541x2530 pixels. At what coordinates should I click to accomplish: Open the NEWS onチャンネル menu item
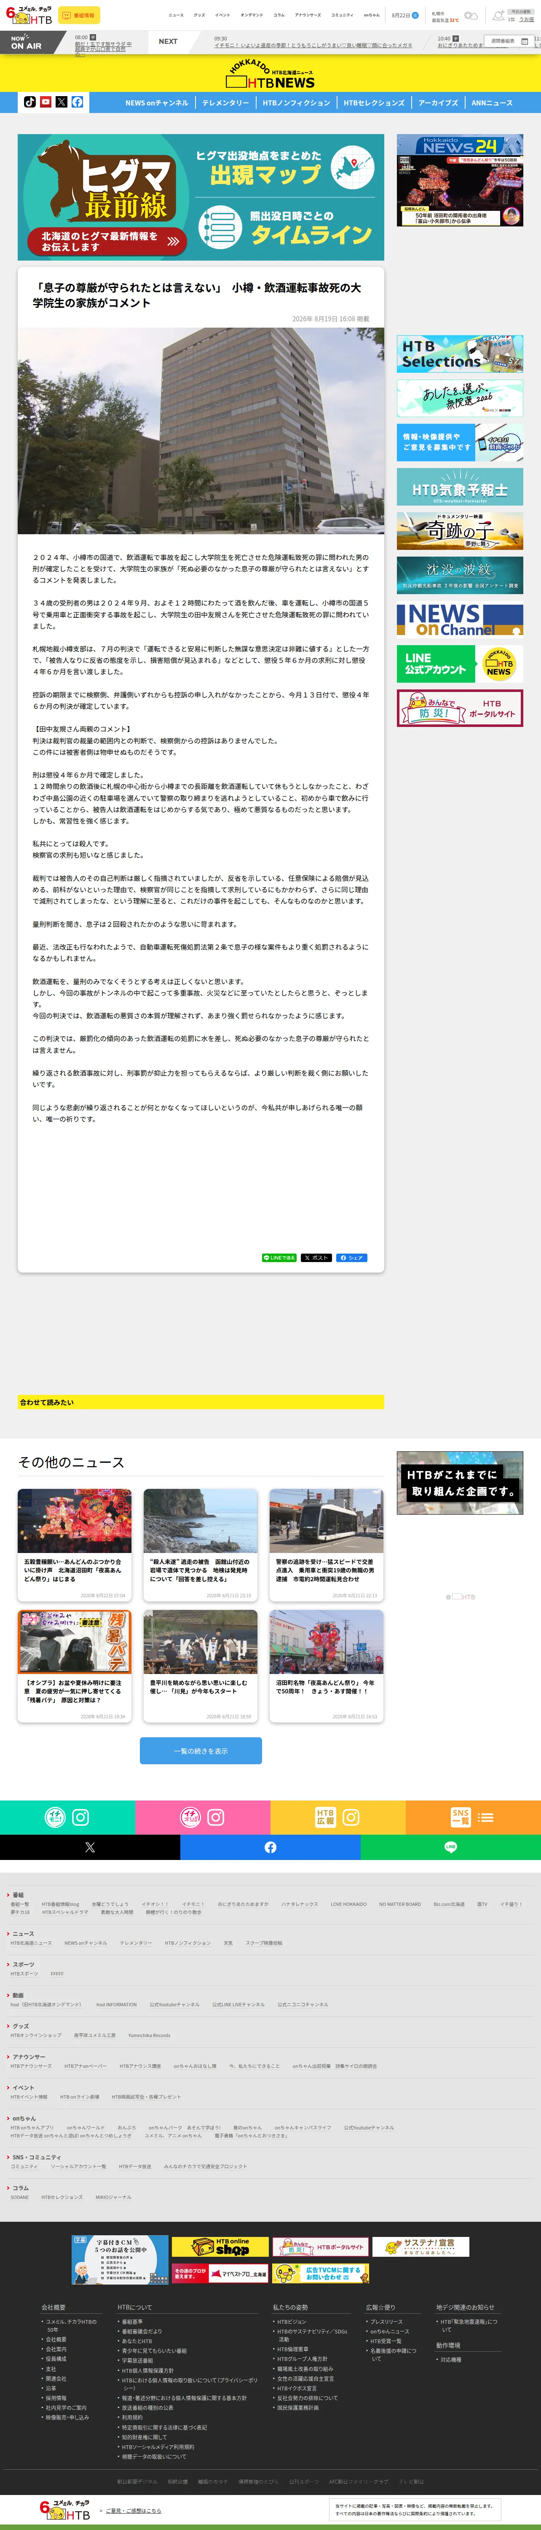pyautogui.click(x=156, y=102)
